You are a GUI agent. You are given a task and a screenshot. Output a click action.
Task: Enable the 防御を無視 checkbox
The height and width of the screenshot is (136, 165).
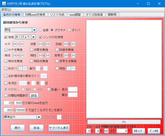(57, 50)
